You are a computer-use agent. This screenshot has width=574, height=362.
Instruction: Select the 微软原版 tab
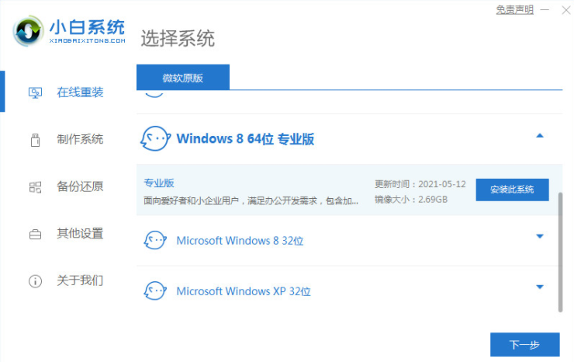pyautogui.click(x=183, y=78)
